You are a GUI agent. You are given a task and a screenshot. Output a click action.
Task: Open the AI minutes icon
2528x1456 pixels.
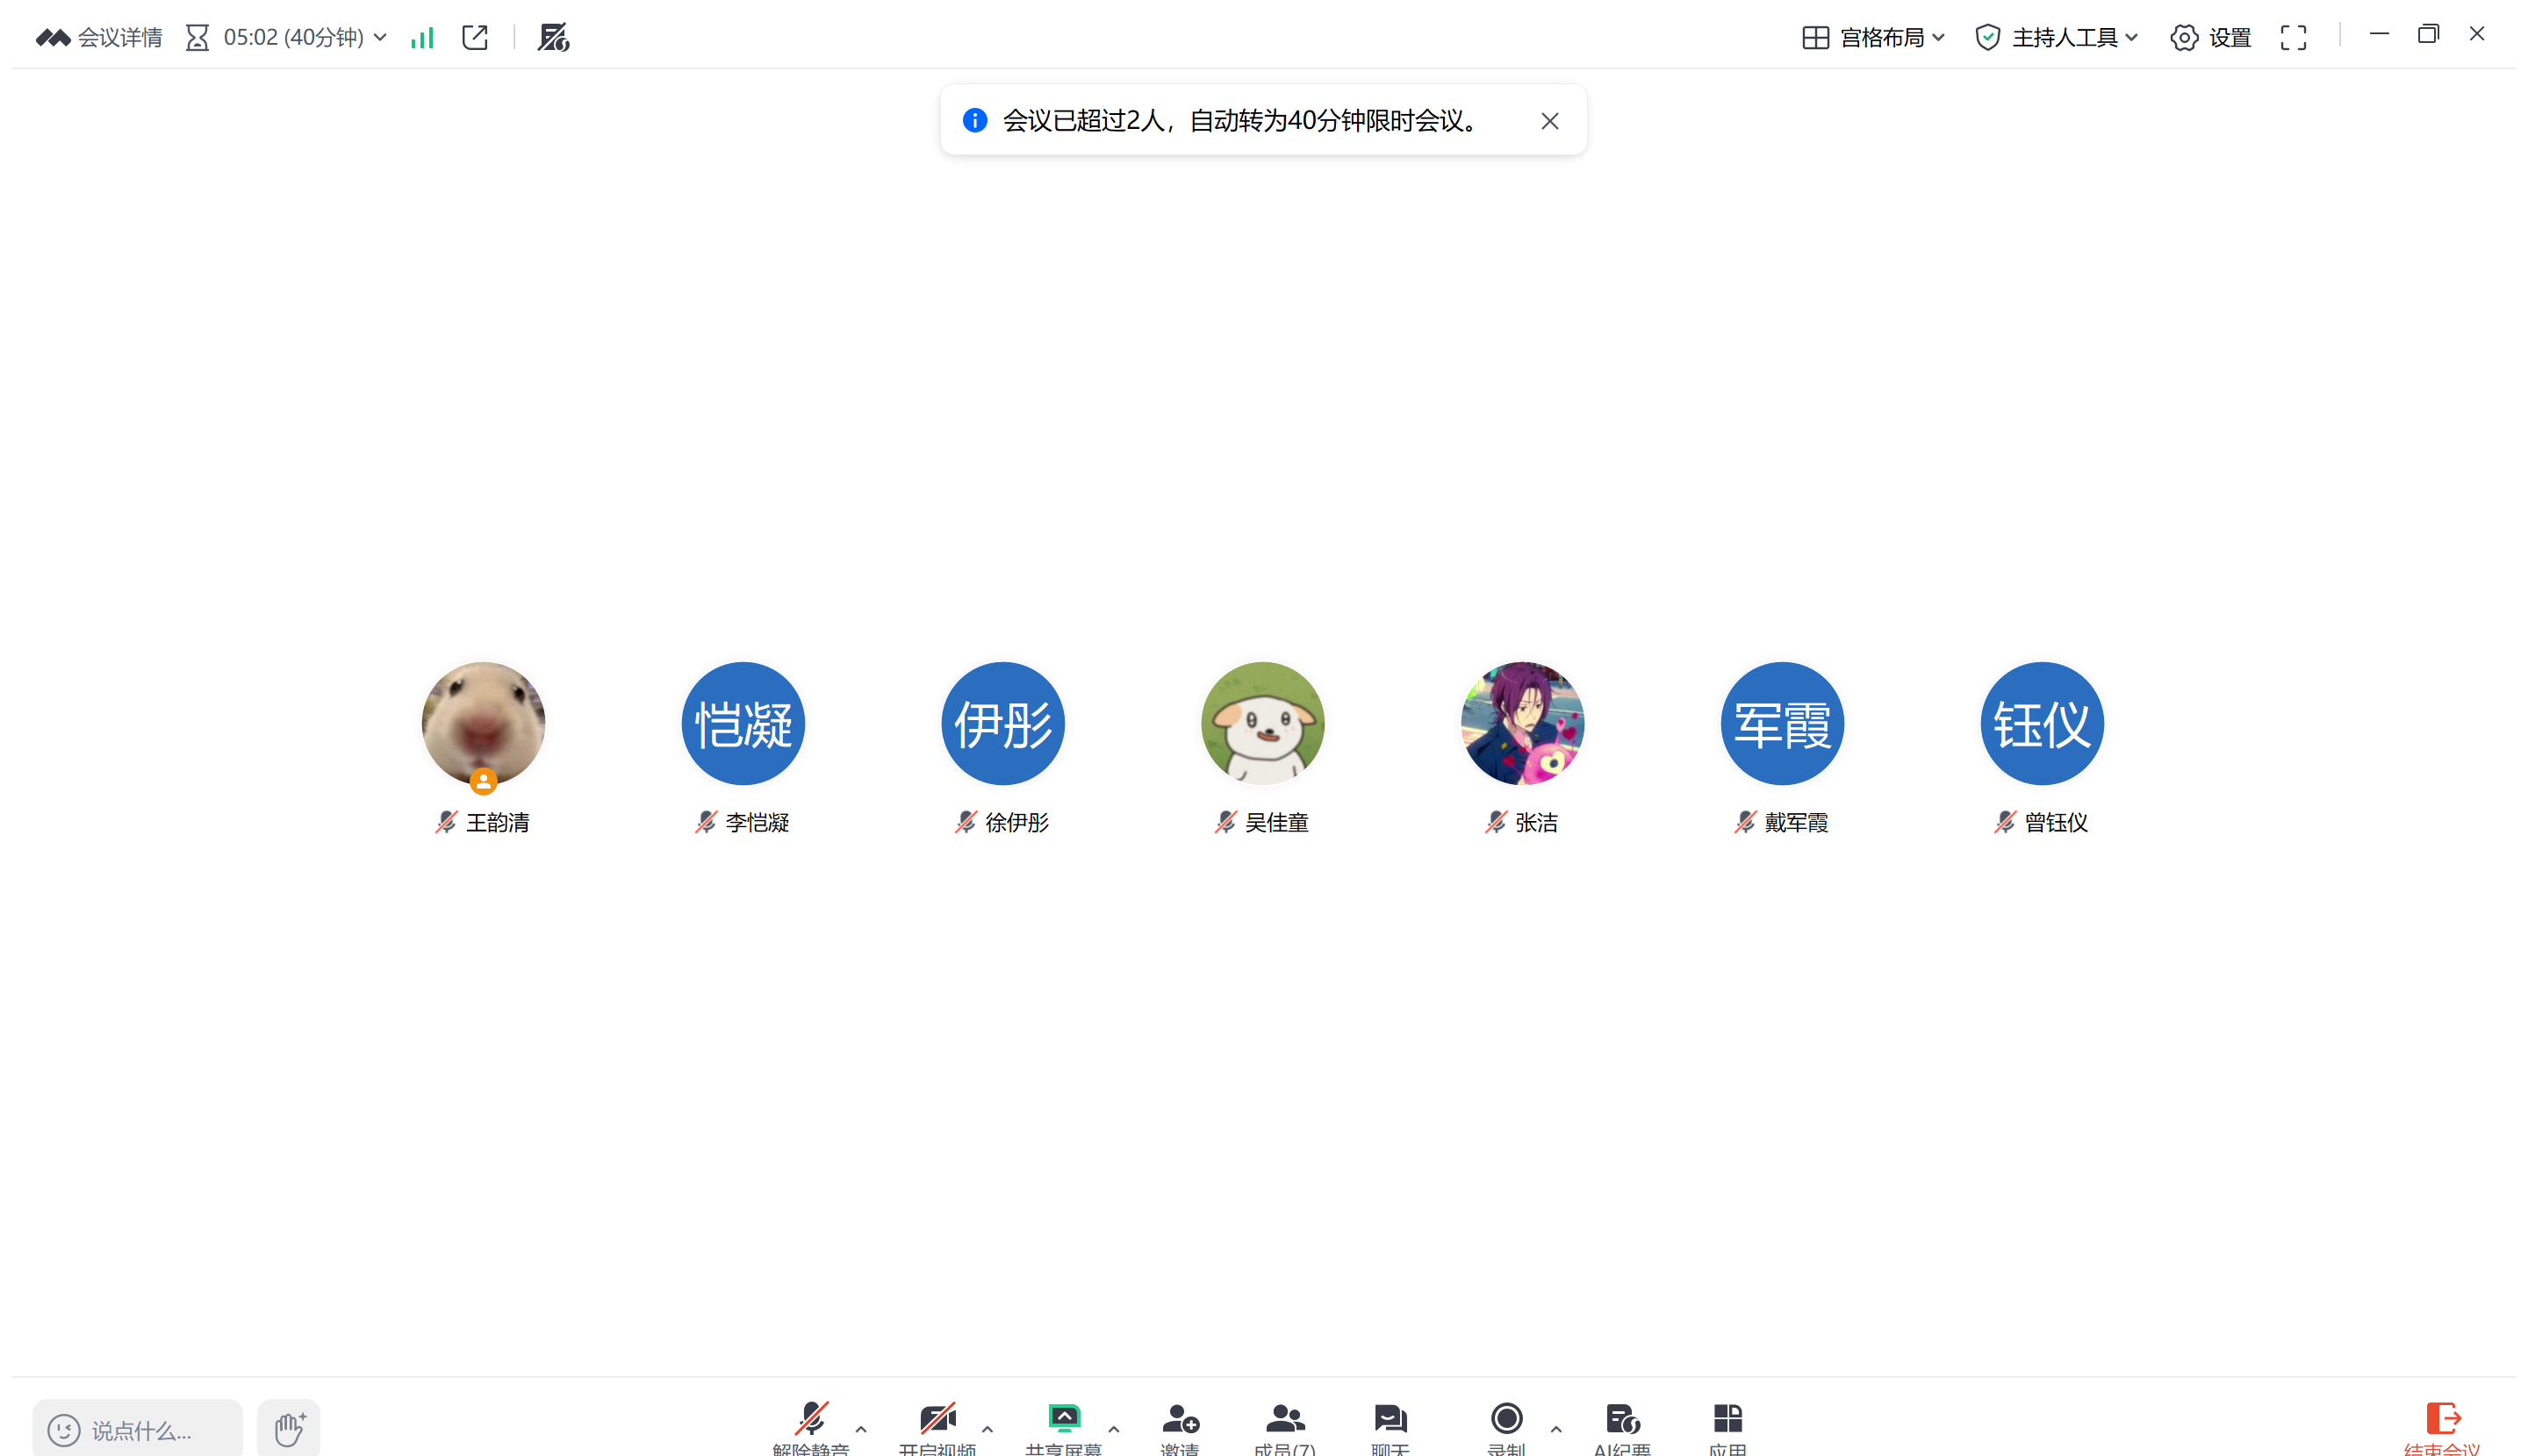tap(1621, 1420)
